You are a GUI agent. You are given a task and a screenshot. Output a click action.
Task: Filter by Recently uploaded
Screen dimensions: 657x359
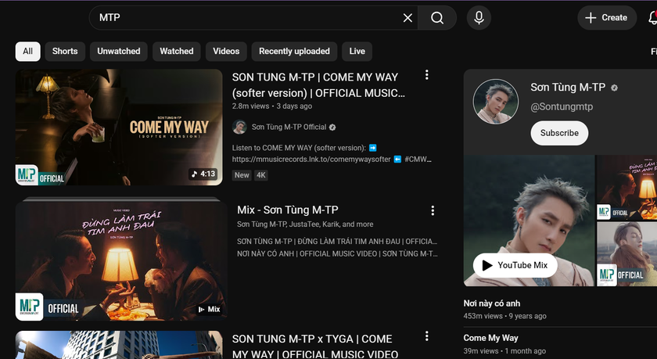(x=294, y=51)
